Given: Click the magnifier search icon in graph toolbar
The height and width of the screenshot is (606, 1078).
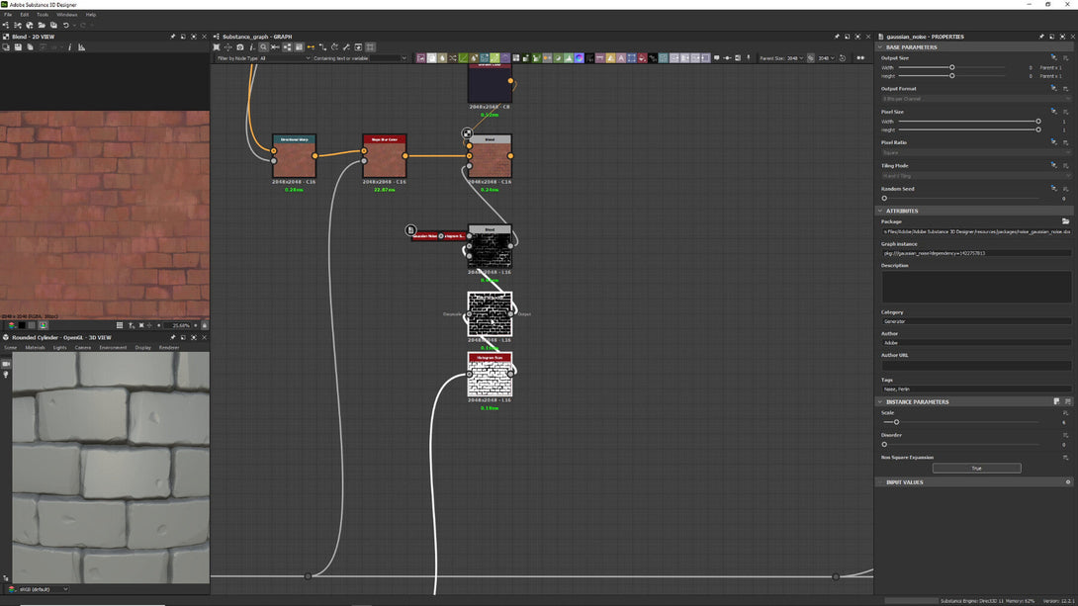Looking at the screenshot, I should (263, 47).
